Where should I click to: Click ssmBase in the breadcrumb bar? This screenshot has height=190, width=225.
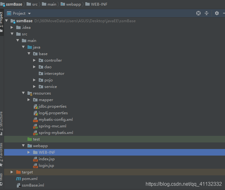14,4
